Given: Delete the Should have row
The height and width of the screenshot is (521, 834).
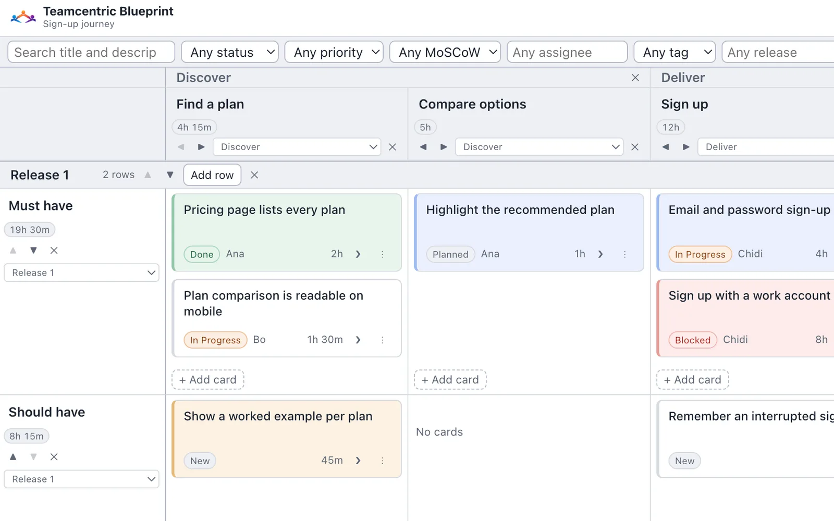Looking at the screenshot, I should [54, 457].
